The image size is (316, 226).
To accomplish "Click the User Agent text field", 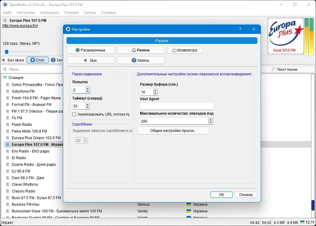I will pos(177,107).
